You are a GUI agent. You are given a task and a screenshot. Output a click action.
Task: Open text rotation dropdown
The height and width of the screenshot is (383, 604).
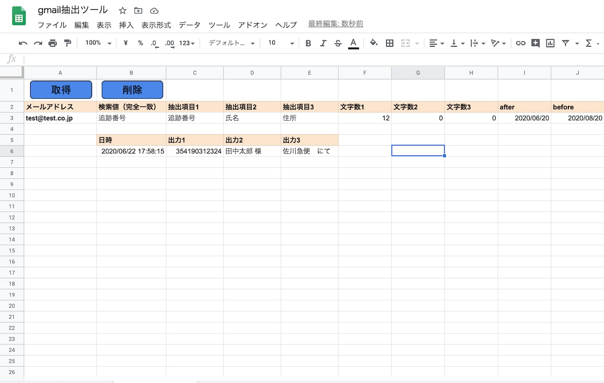click(499, 44)
